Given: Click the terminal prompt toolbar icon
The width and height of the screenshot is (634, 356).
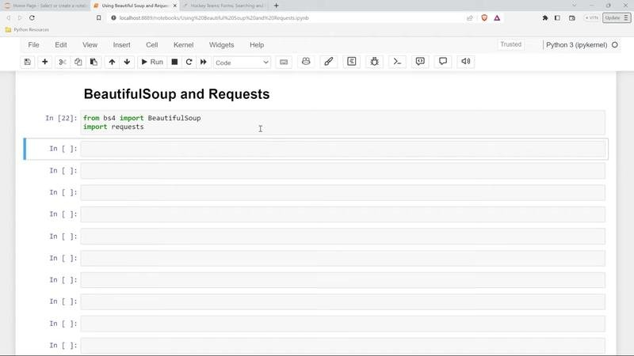Looking at the screenshot, I should click(x=397, y=62).
